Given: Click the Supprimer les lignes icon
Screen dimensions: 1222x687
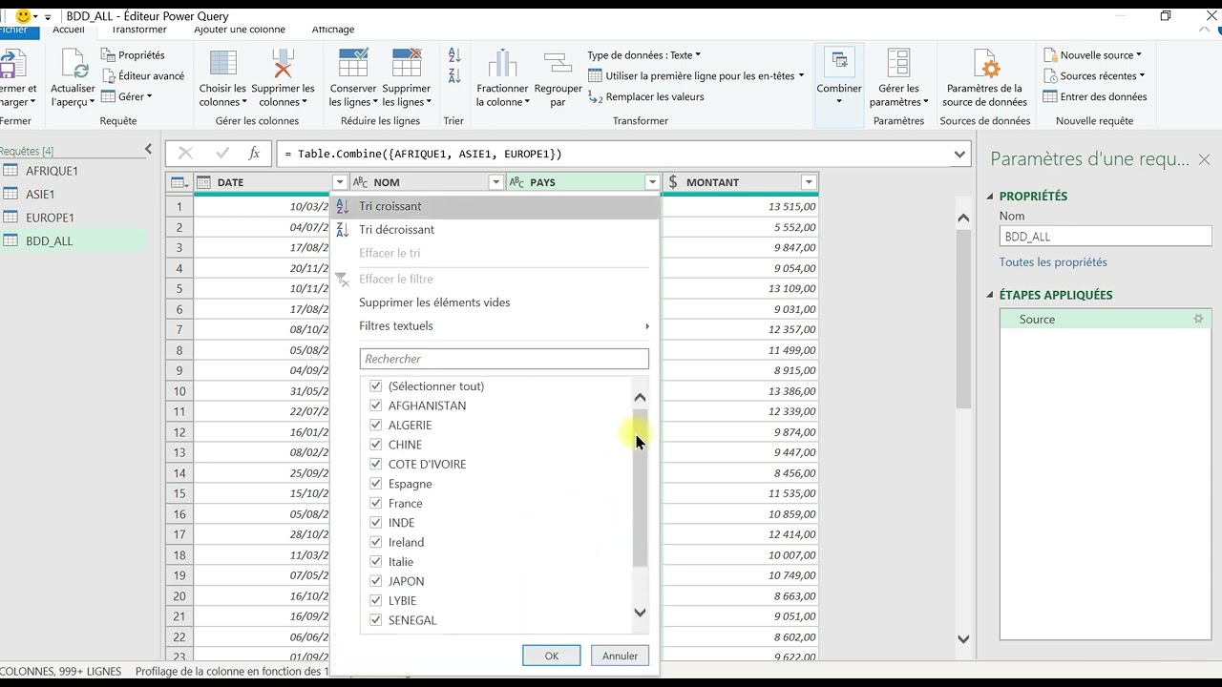Looking at the screenshot, I should click(x=407, y=64).
